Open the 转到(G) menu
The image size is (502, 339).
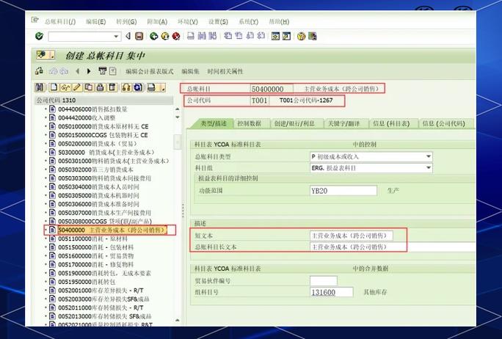pyautogui.click(x=126, y=22)
